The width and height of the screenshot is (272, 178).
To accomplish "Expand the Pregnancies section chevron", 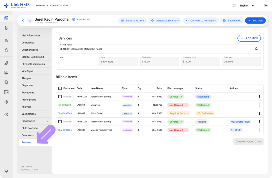I will point(47,121).
